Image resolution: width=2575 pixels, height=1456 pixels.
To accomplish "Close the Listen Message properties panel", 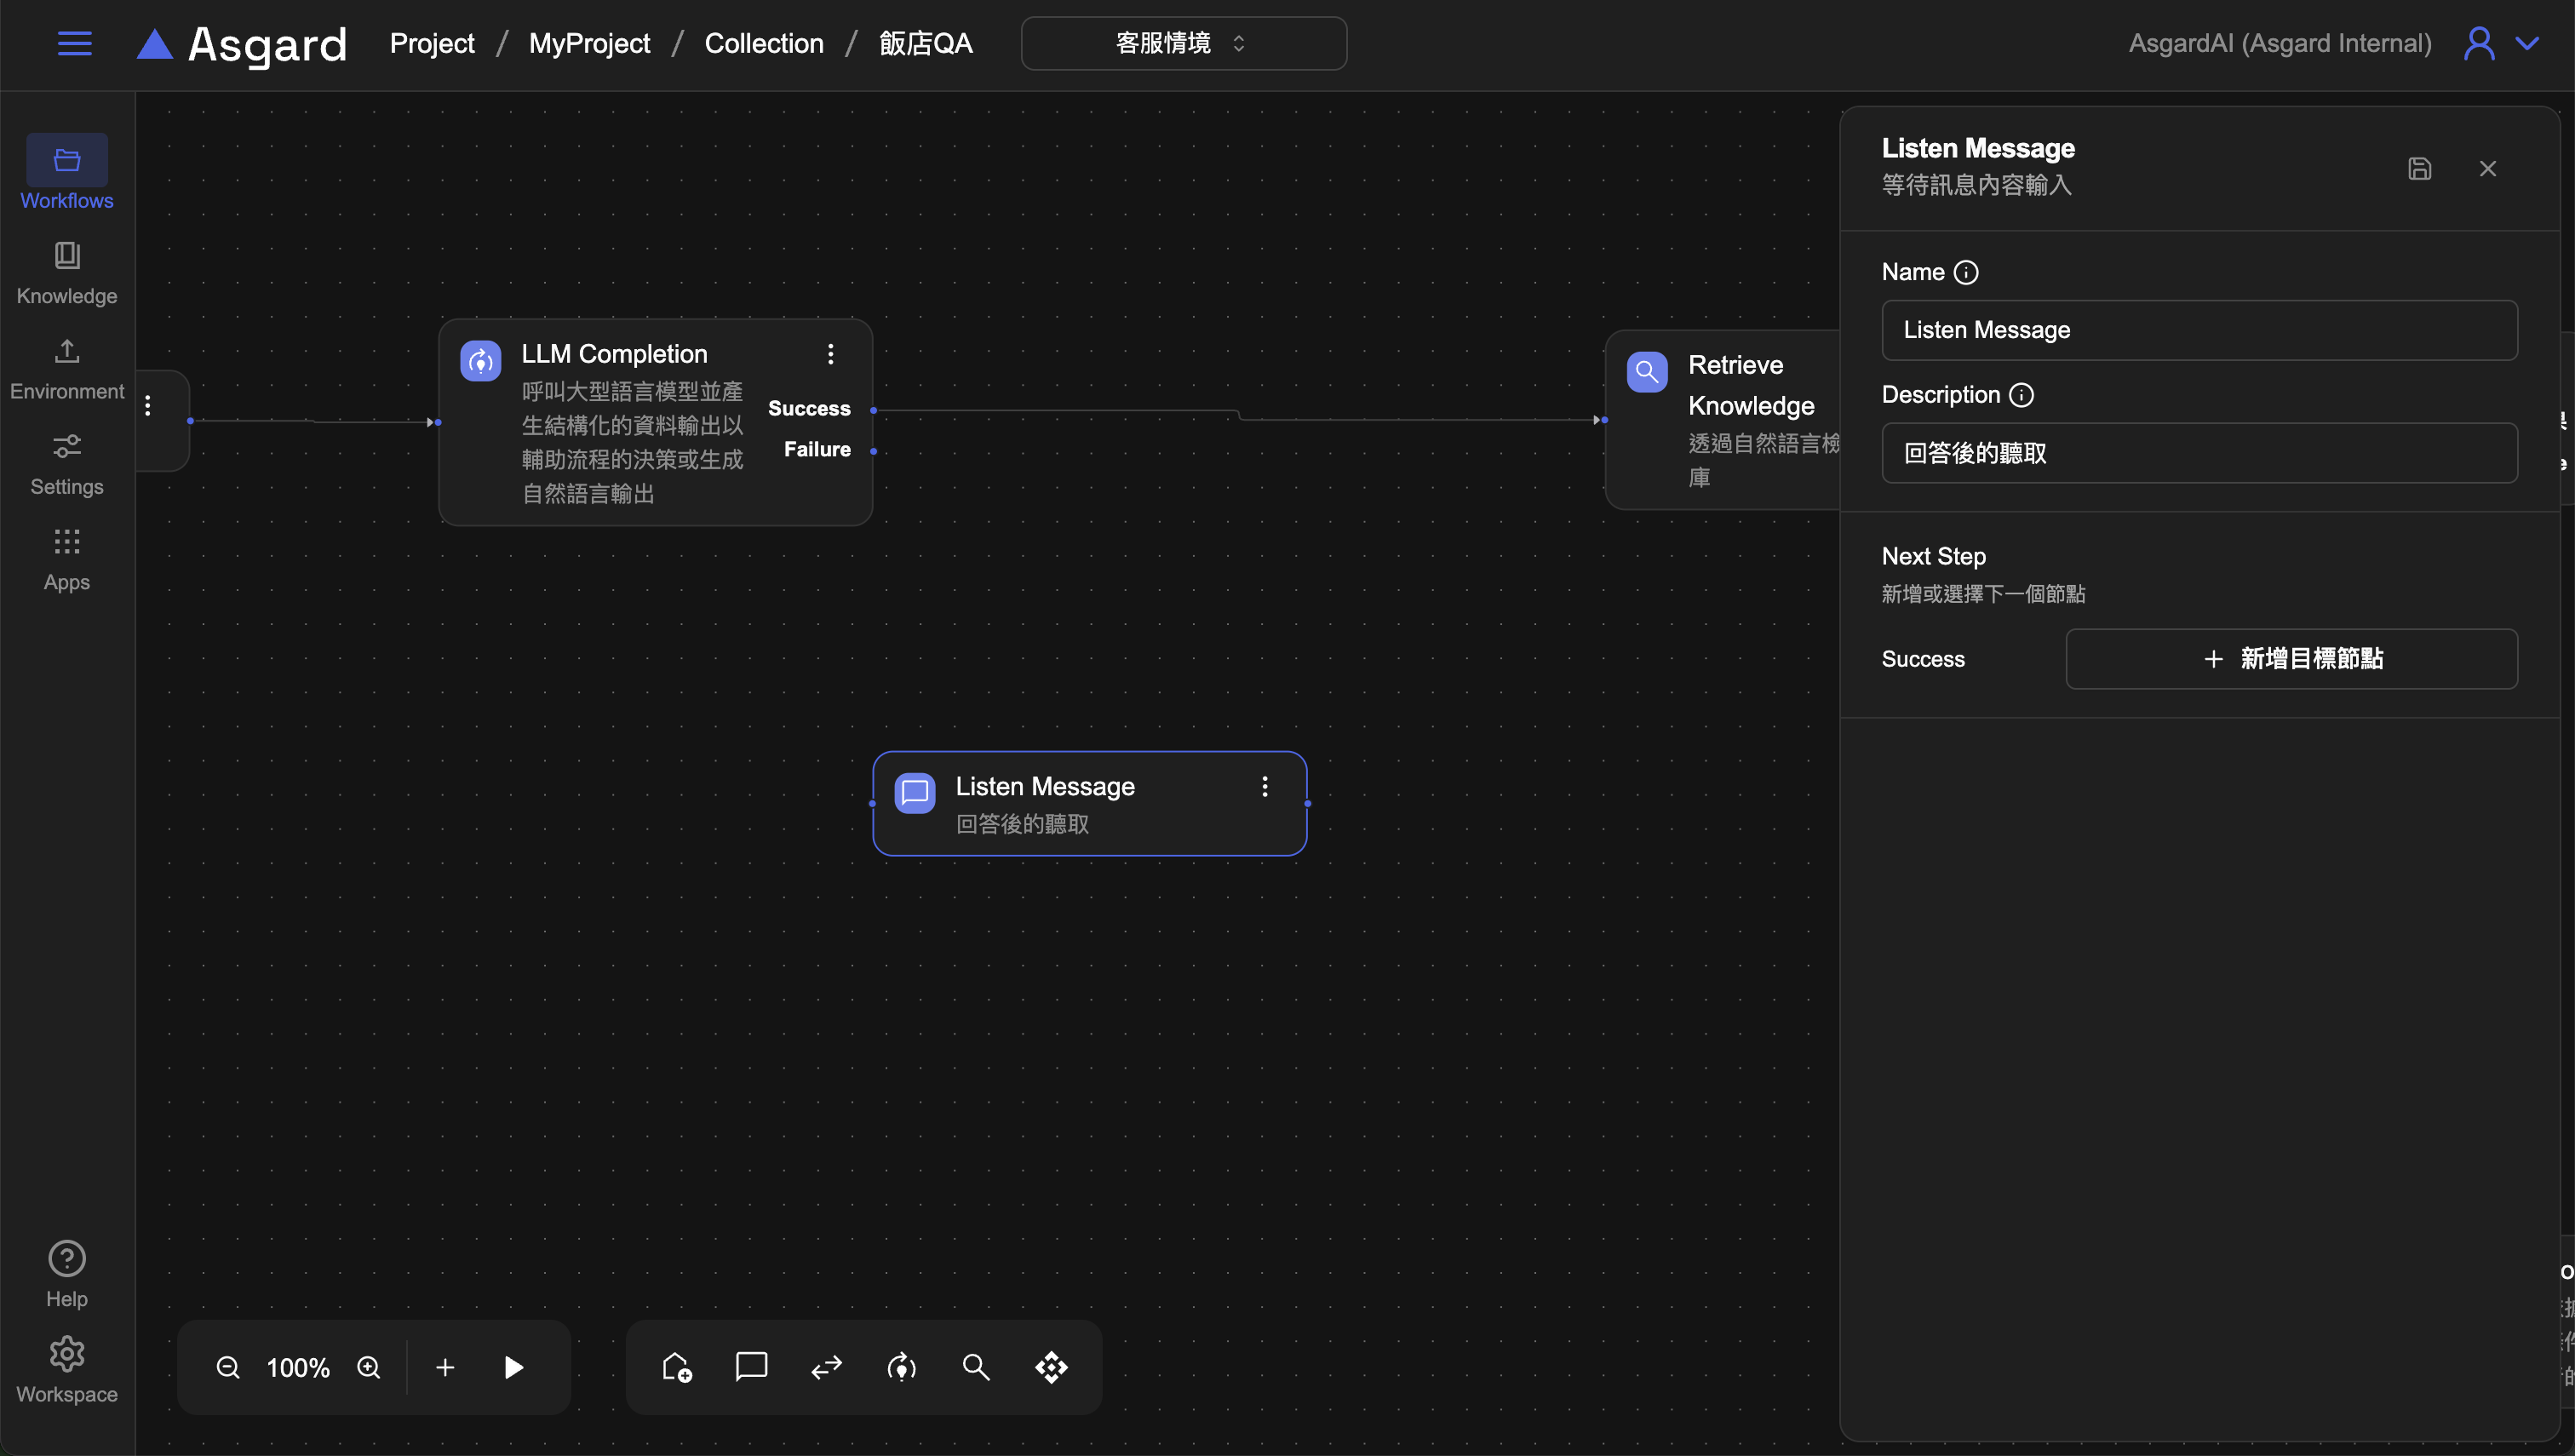I will pos(2487,169).
